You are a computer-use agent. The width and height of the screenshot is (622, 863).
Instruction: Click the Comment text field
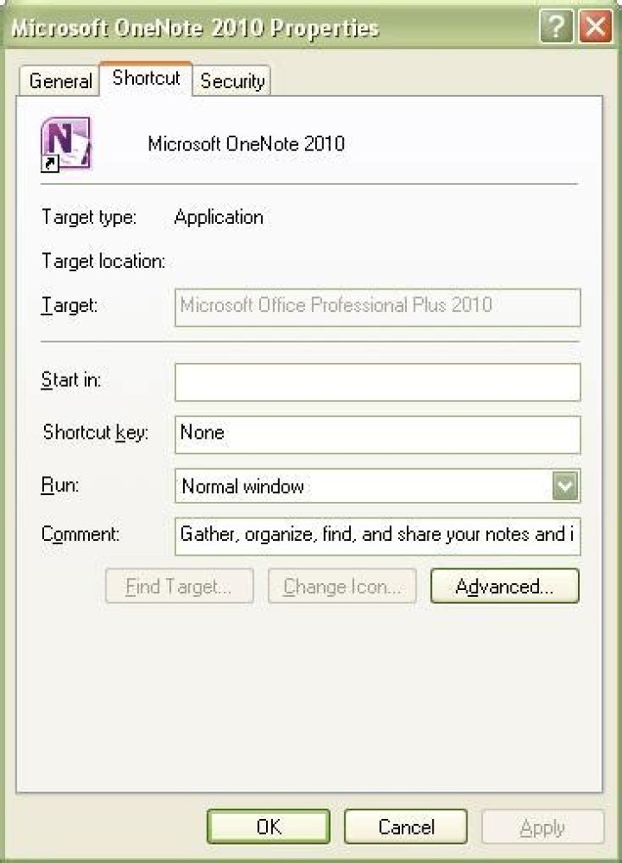coord(378,536)
